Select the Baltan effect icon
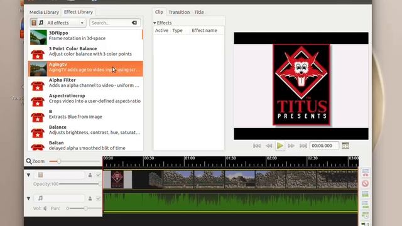The width and height of the screenshot is (402, 226). (x=38, y=147)
